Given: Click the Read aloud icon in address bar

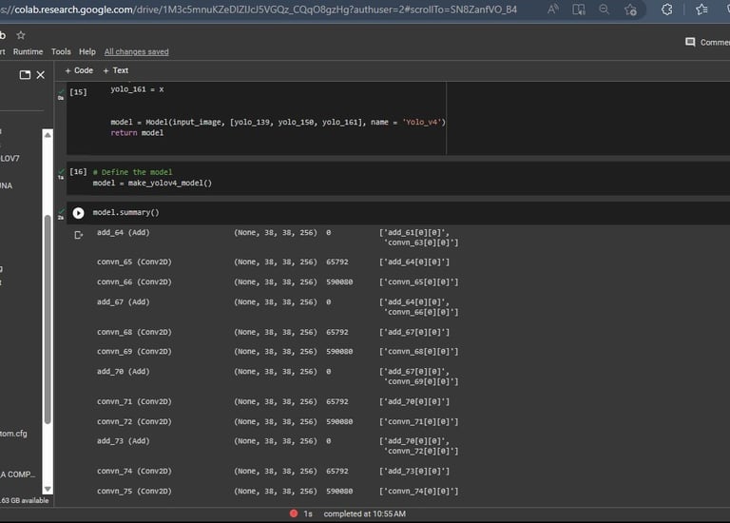Looking at the screenshot, I should 554,10.
